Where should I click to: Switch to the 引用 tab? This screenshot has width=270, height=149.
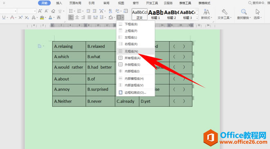(91, 3)
